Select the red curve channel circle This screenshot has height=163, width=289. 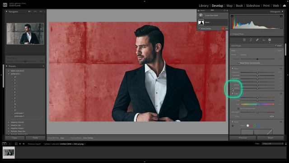251,126
